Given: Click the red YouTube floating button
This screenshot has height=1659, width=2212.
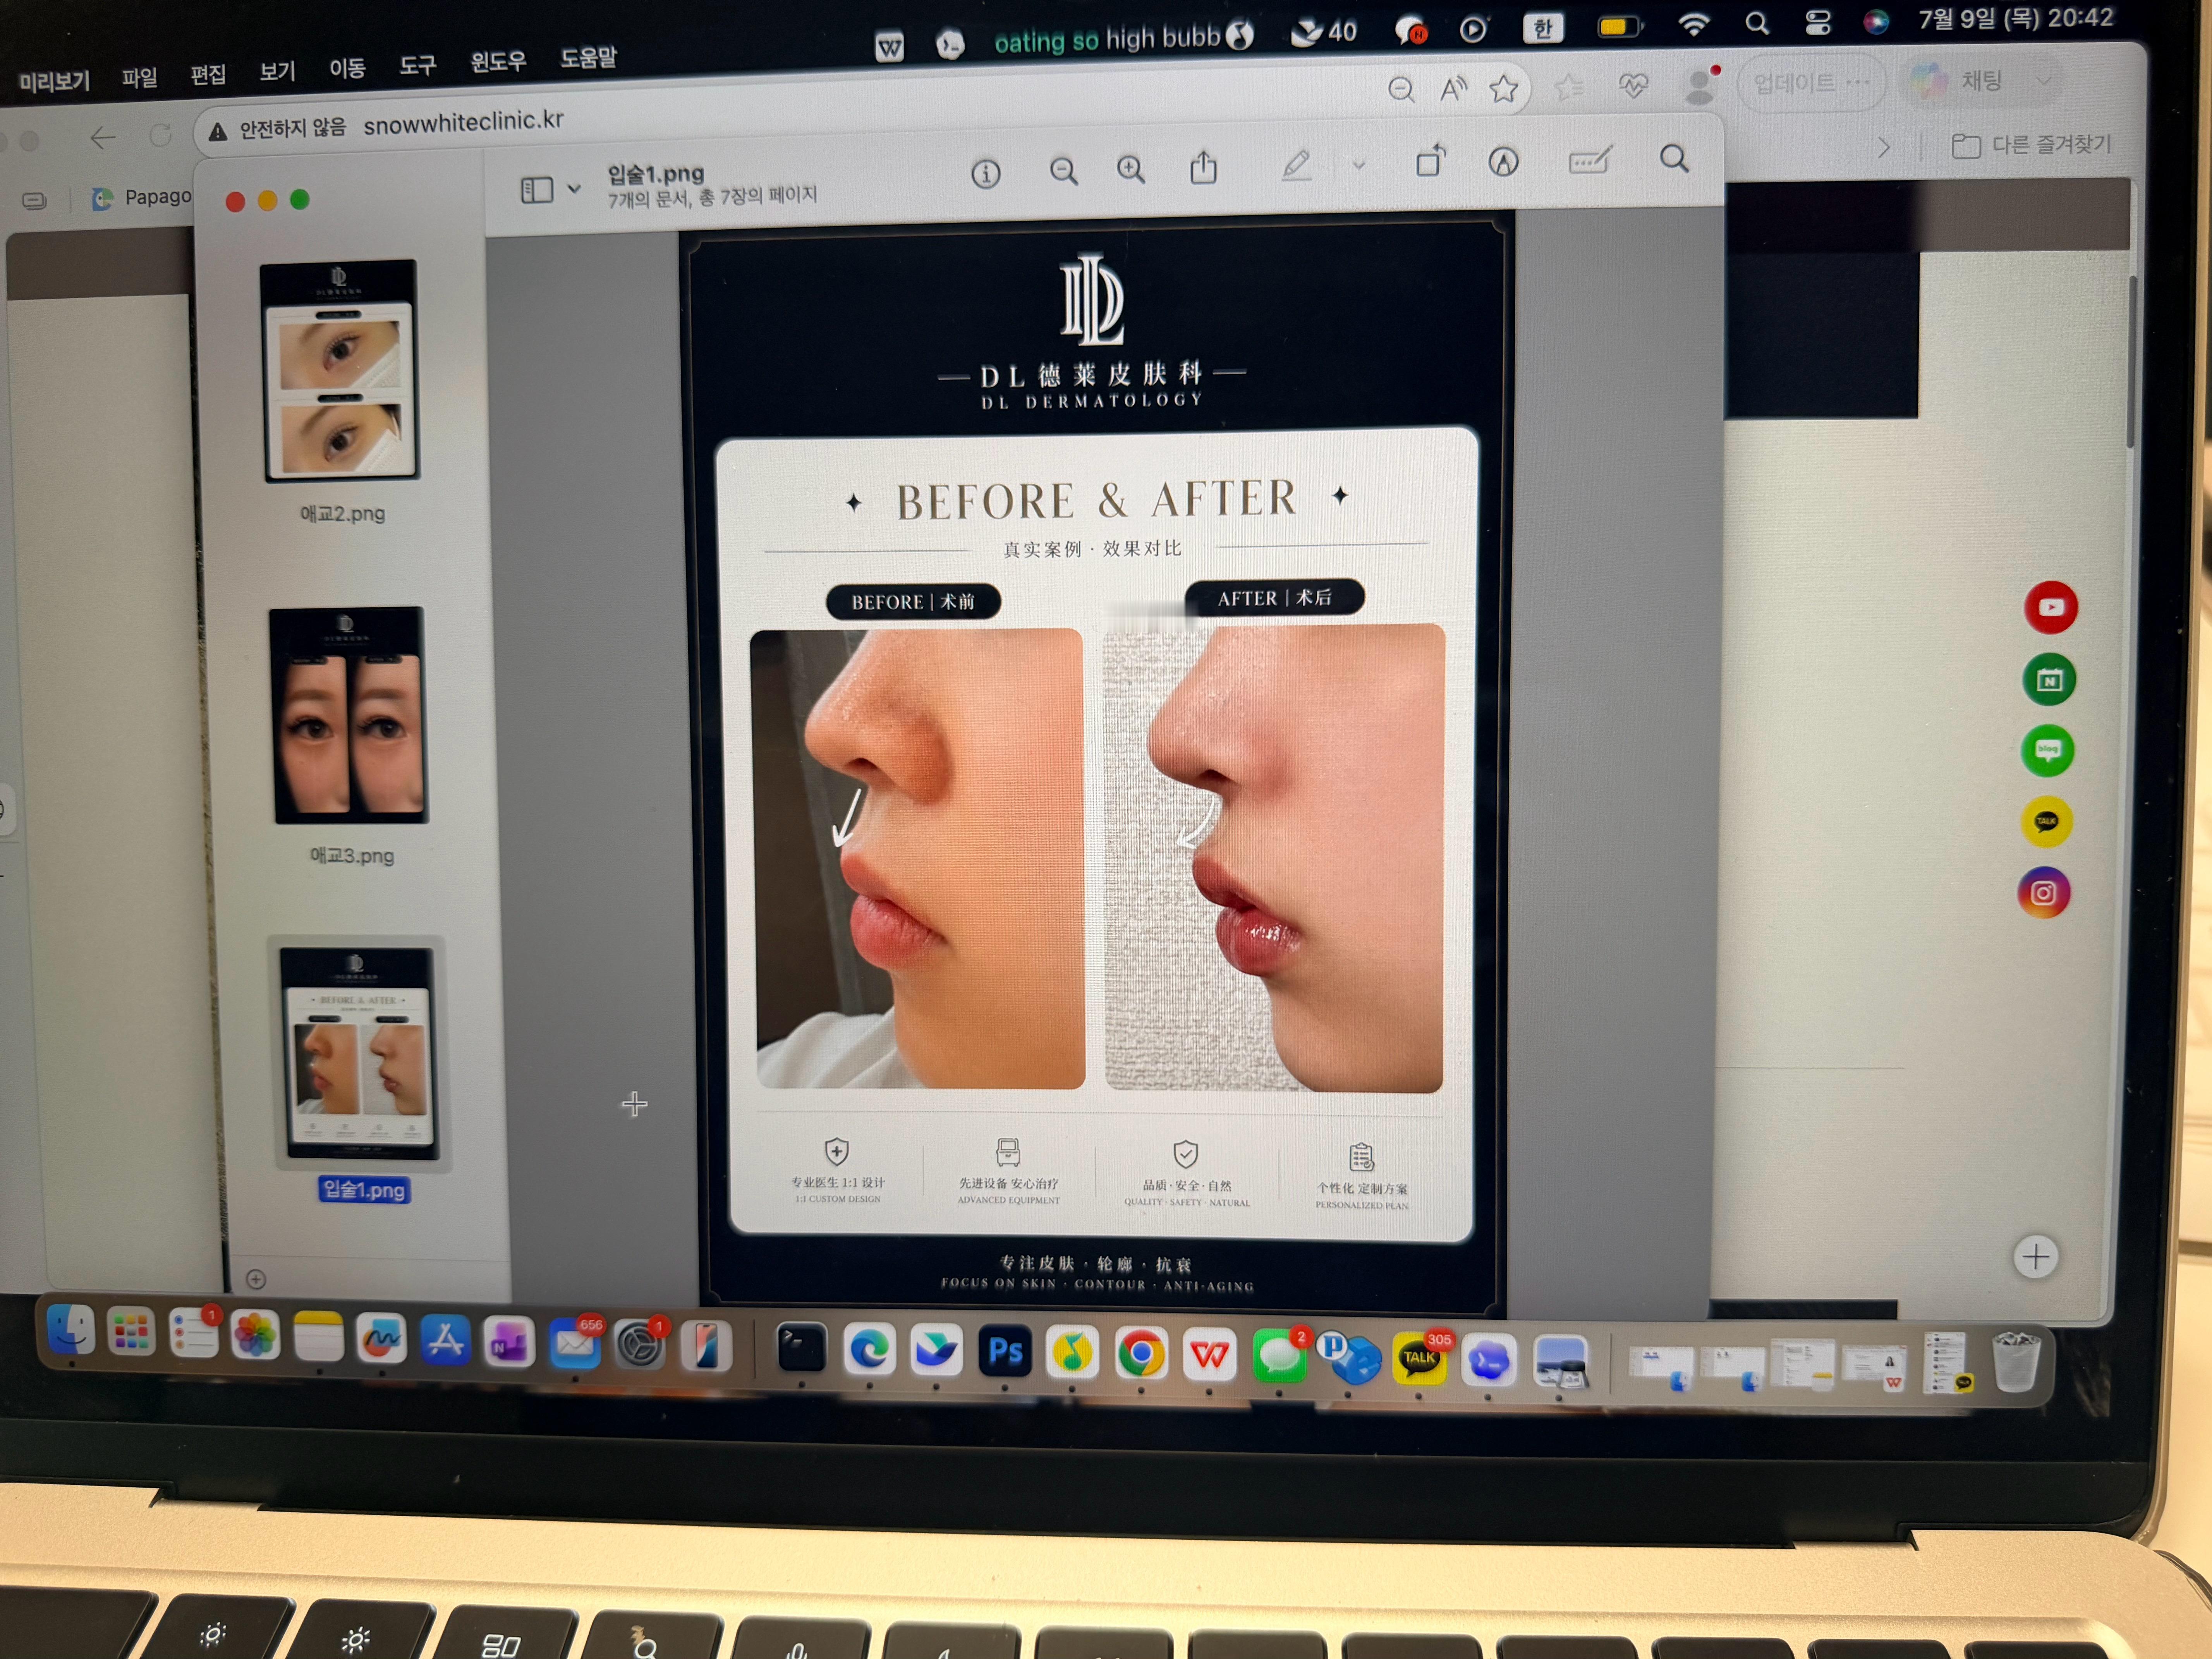Looking at the screenshot, I should pos(2051,607).
